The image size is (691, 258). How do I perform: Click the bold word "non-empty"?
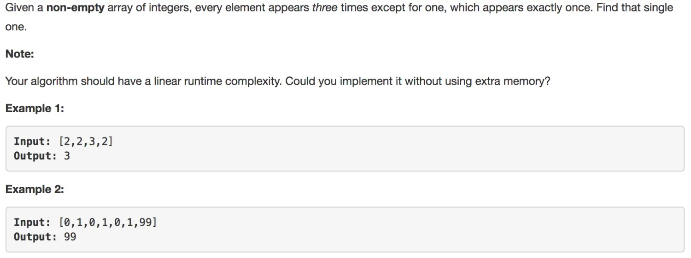pos(76,8)
